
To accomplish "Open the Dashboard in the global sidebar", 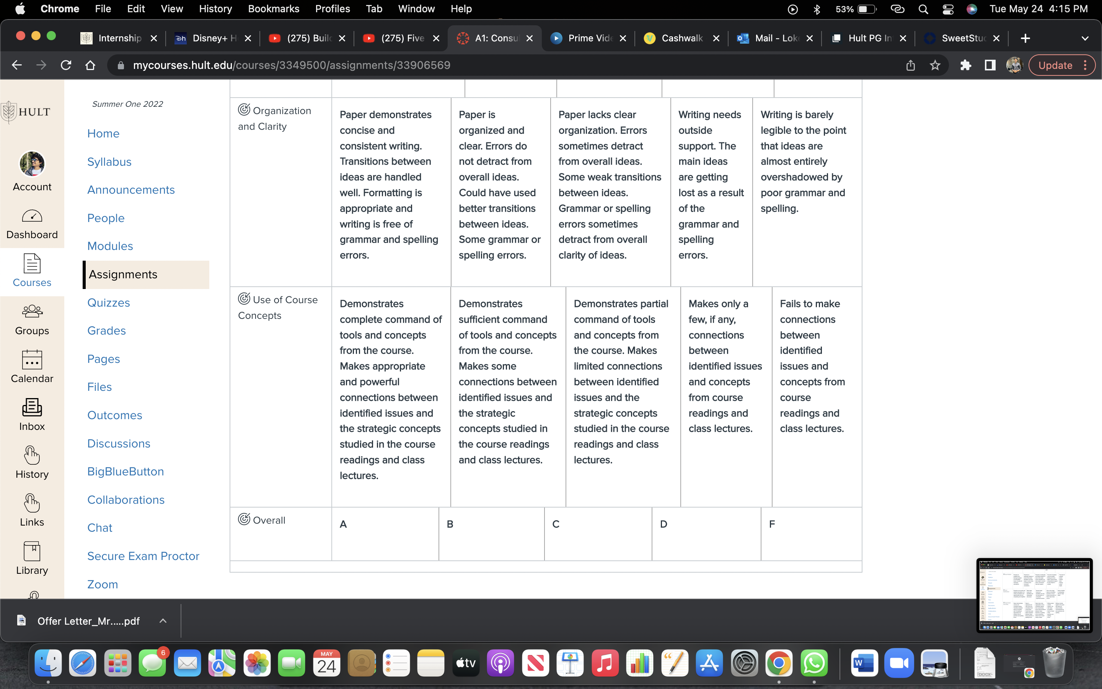I will tap(32, 224).
